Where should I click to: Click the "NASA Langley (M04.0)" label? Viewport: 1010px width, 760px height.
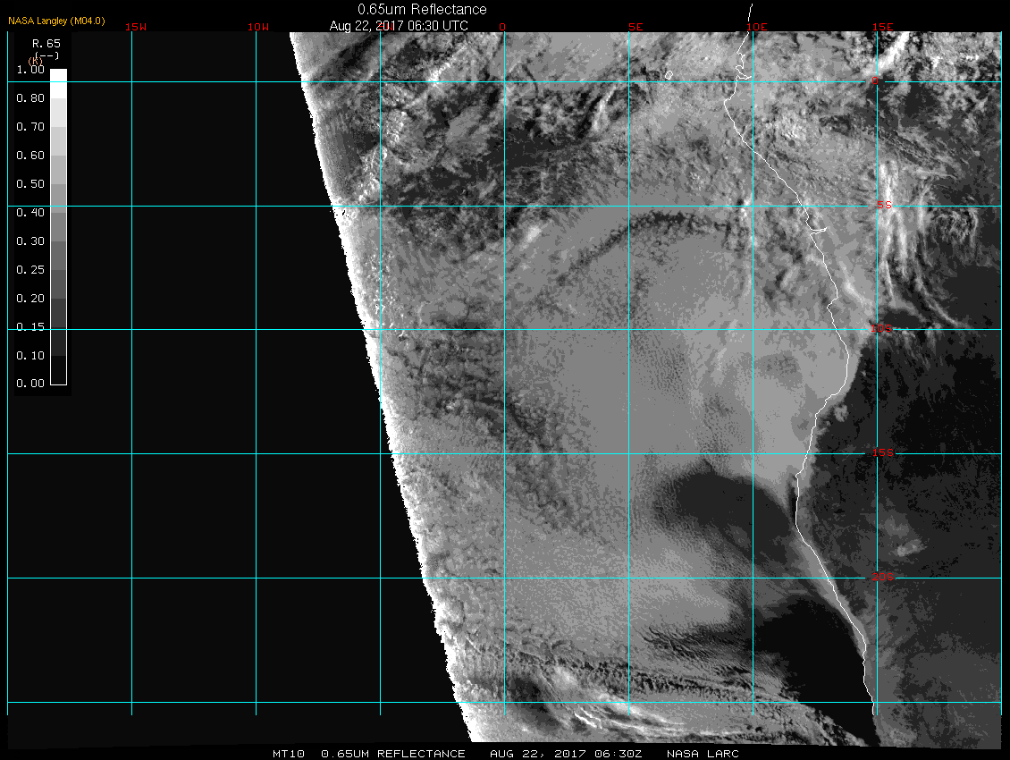[56, 21]
